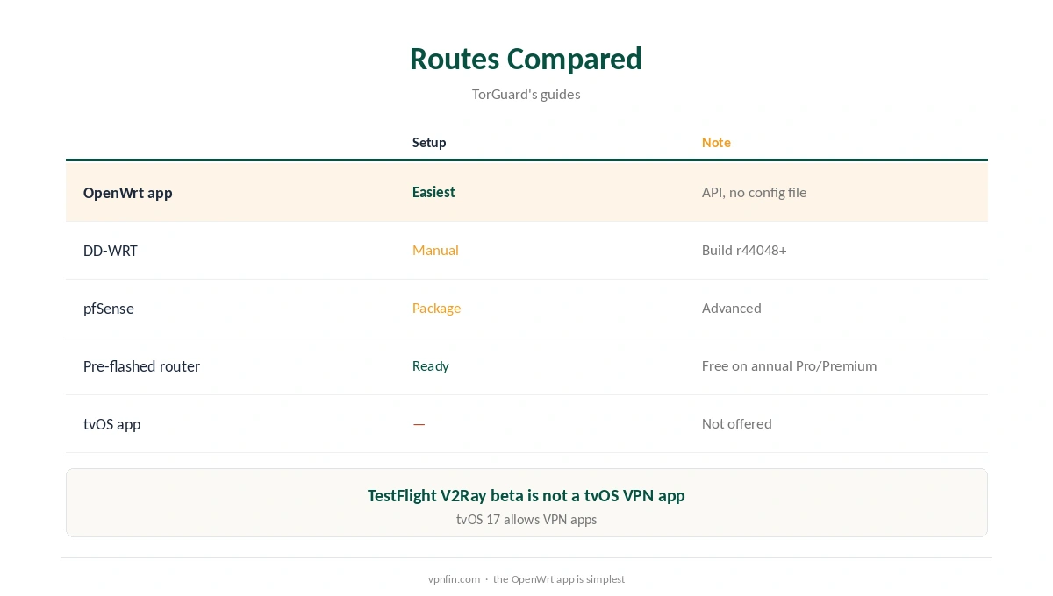Screen dimensions: 1053x596
Task: Select the 'pfSense' row label
Action: click(109, 309)
